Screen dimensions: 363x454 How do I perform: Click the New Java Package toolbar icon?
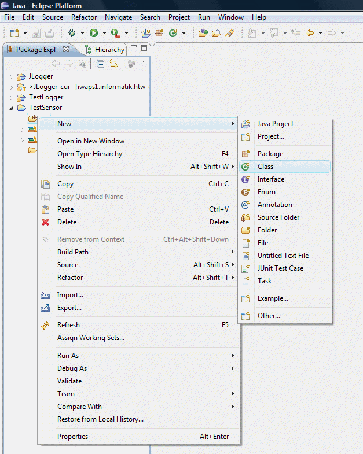click(159, 33)
